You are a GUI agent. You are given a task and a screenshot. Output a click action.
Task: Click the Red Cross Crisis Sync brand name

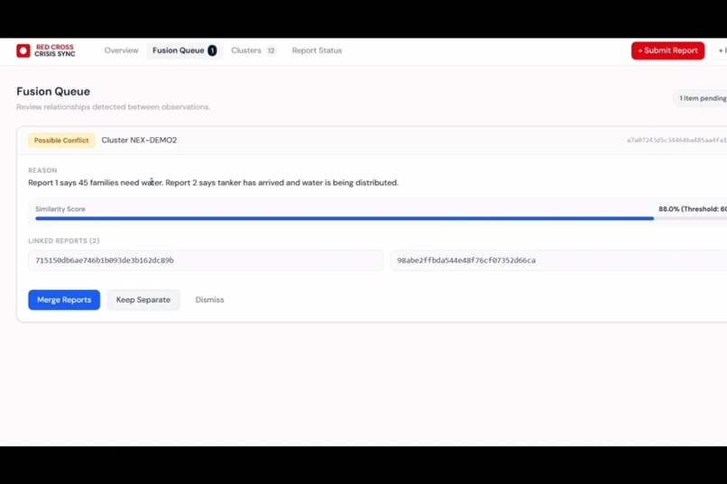click(55, 50)
